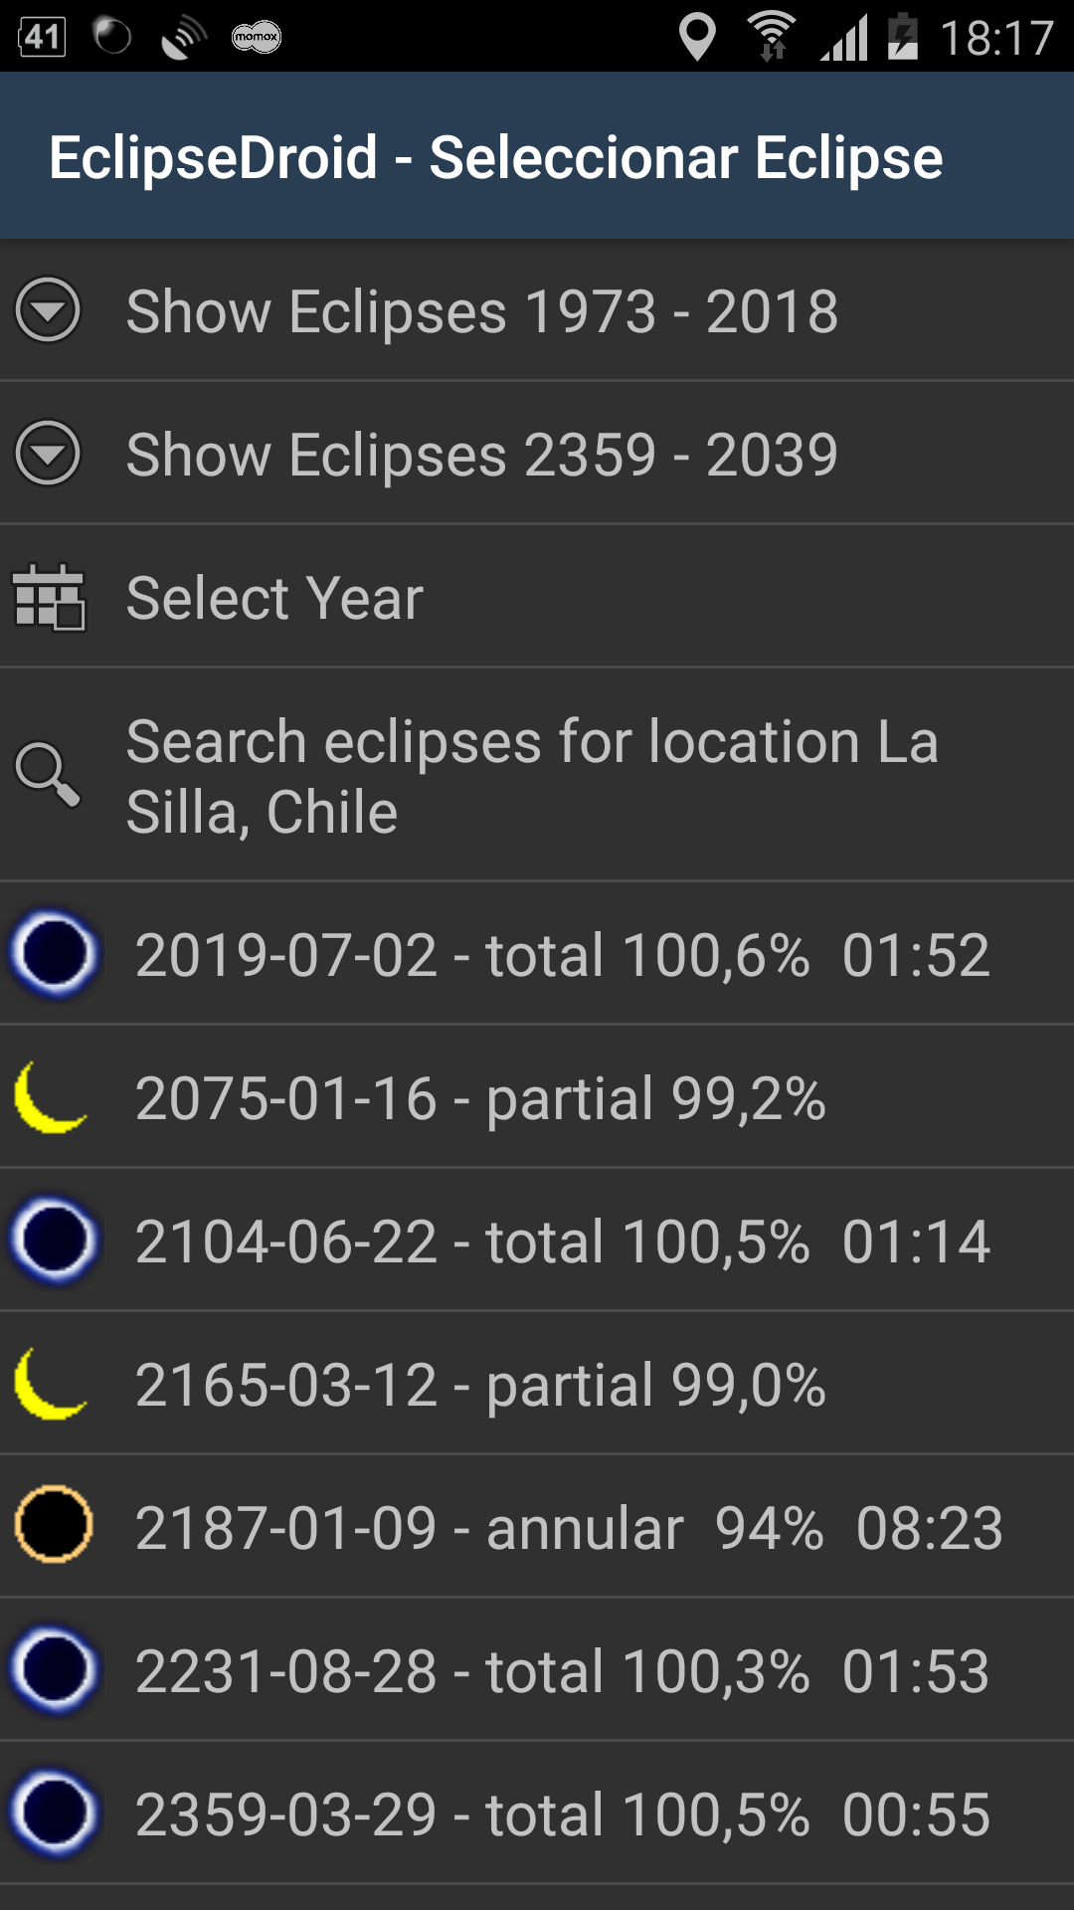Open the Select Year option
Screen dimensions: 1074x1910
pyautogui.click(x=537, y=597)
